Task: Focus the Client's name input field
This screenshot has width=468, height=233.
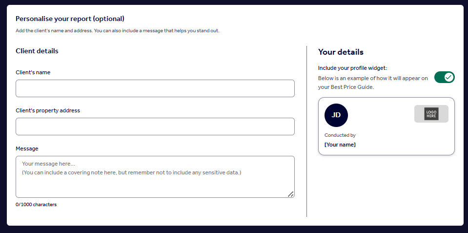Action: click(155, 88)
